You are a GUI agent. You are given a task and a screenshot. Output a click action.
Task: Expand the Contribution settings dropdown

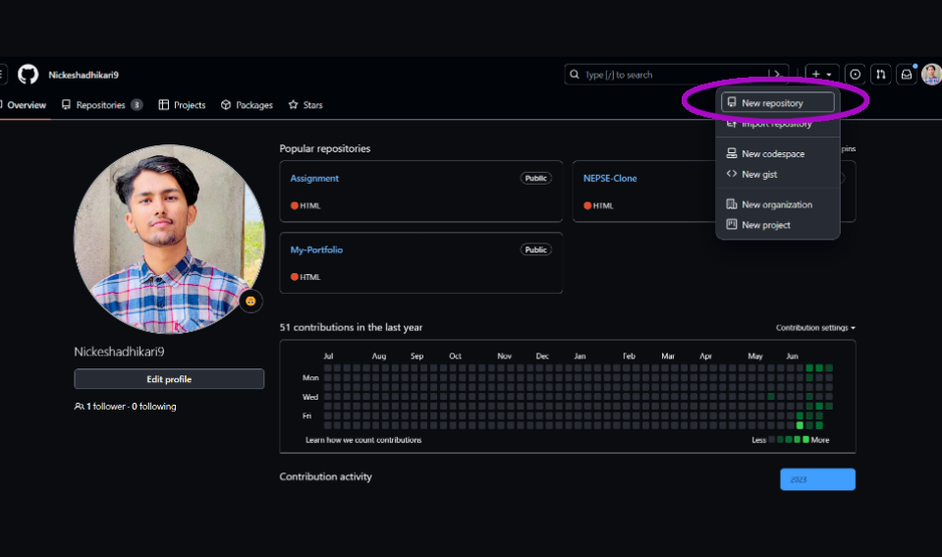[815, 328]
